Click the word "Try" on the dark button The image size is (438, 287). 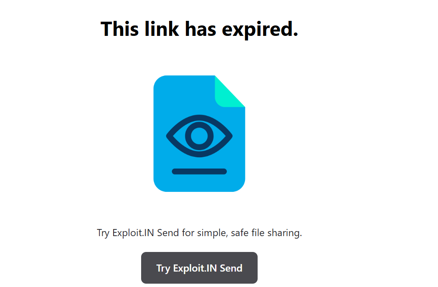point(163,268)
